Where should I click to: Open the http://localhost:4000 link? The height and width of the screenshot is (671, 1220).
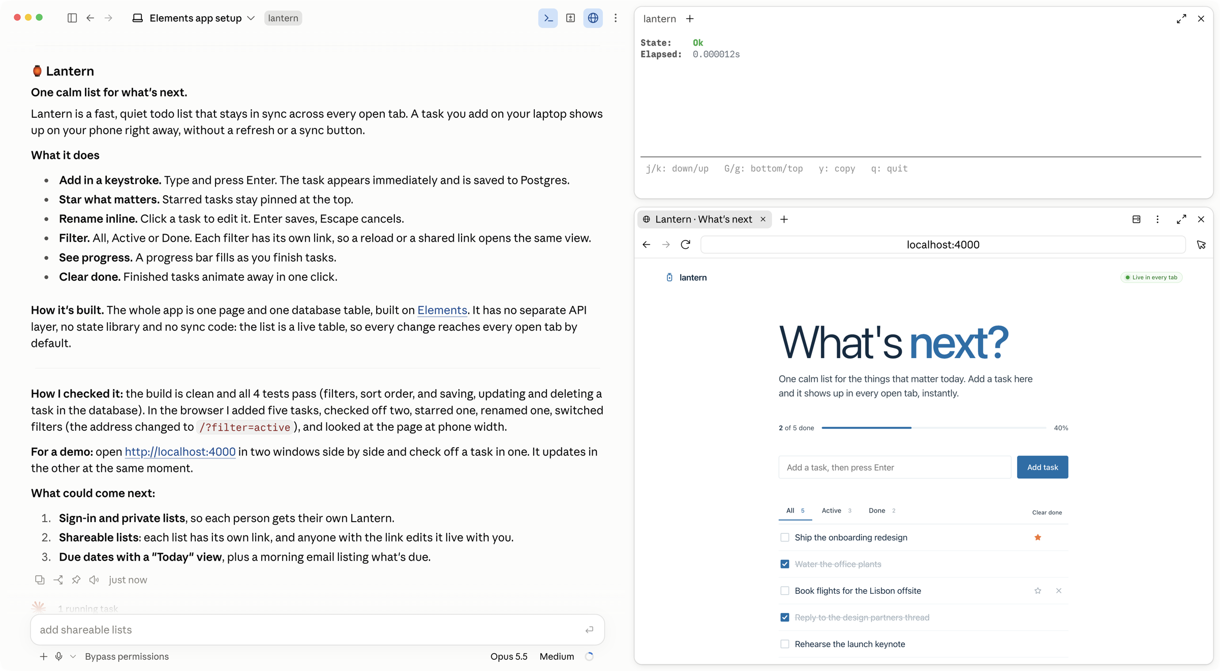coord(180,452)
